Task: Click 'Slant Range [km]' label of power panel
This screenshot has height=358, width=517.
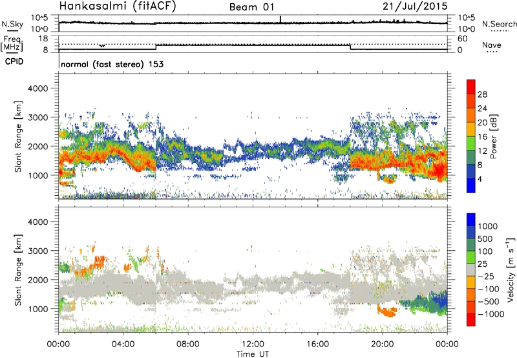Action: 18,136
